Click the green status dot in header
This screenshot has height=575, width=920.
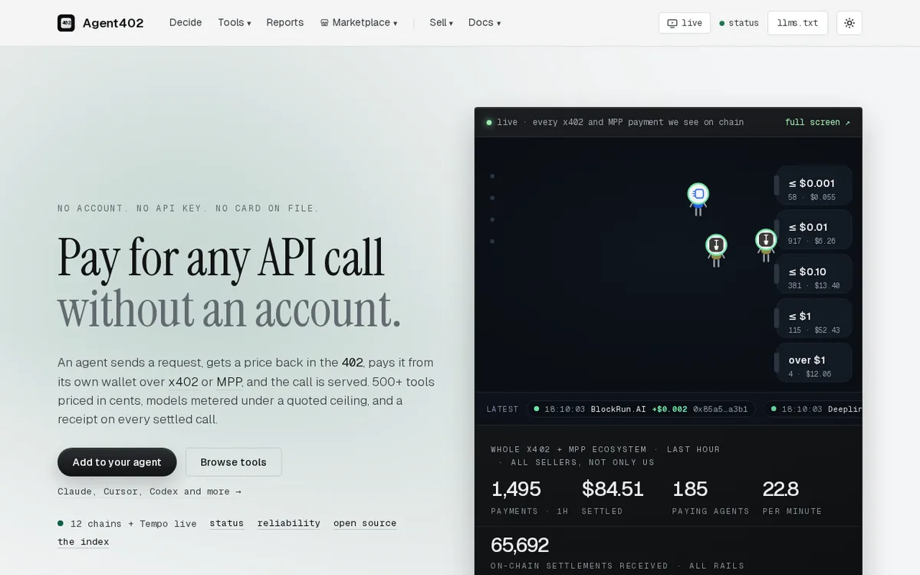click(721, 23)
